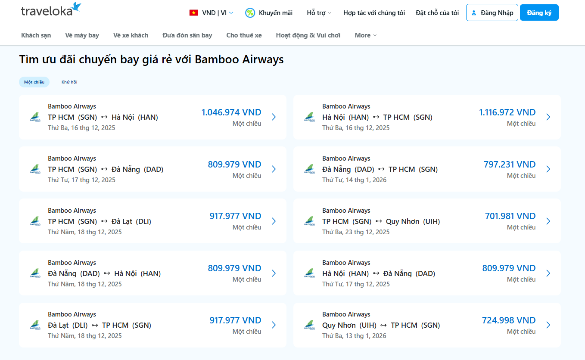This screenshot has width=585, height=360.
Task: Open Đặt chỗ của tôi link
Action: [437, 13]
